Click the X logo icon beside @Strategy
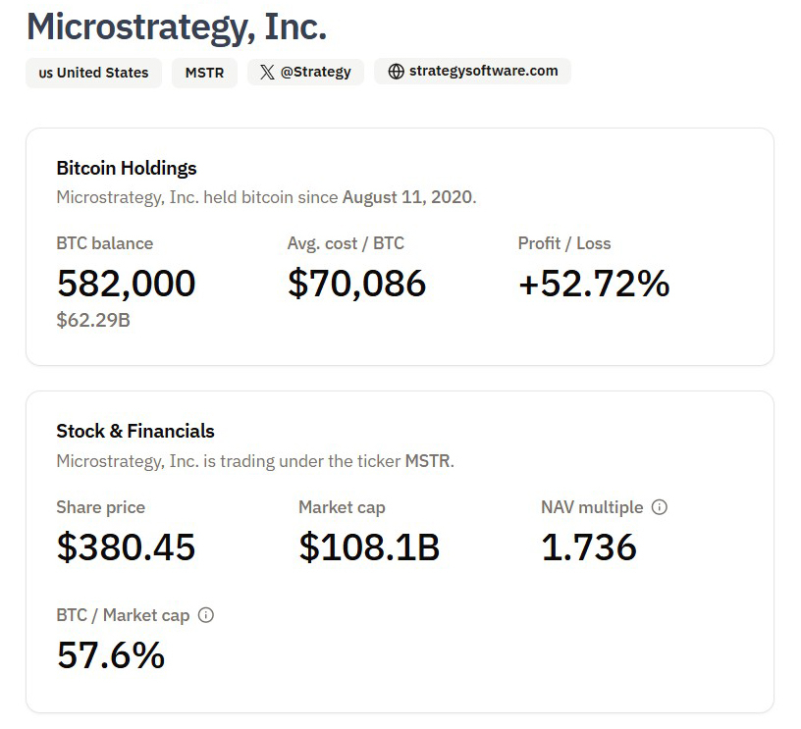The image size is (801, 729). (x=267, y=72)
